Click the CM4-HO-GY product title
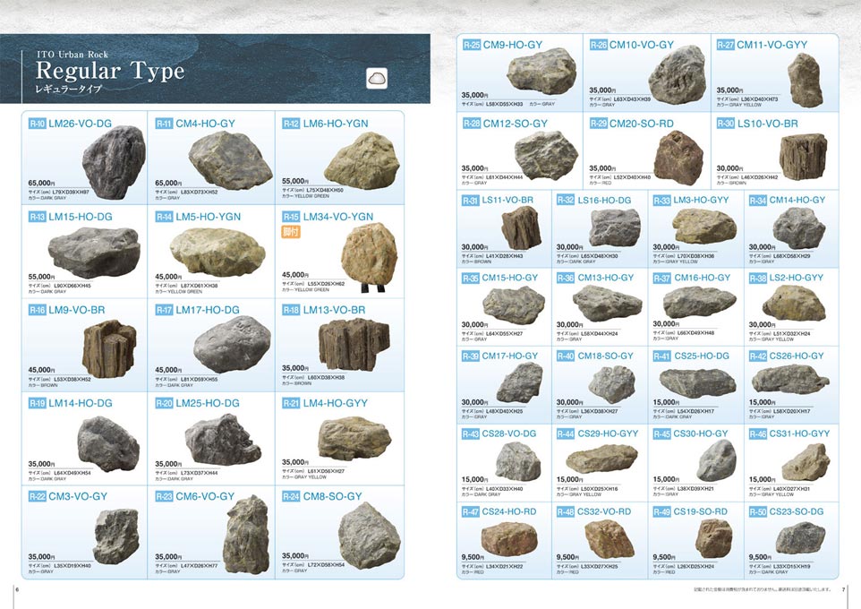The width and height of the screenshot is (861, 609). 203,124
